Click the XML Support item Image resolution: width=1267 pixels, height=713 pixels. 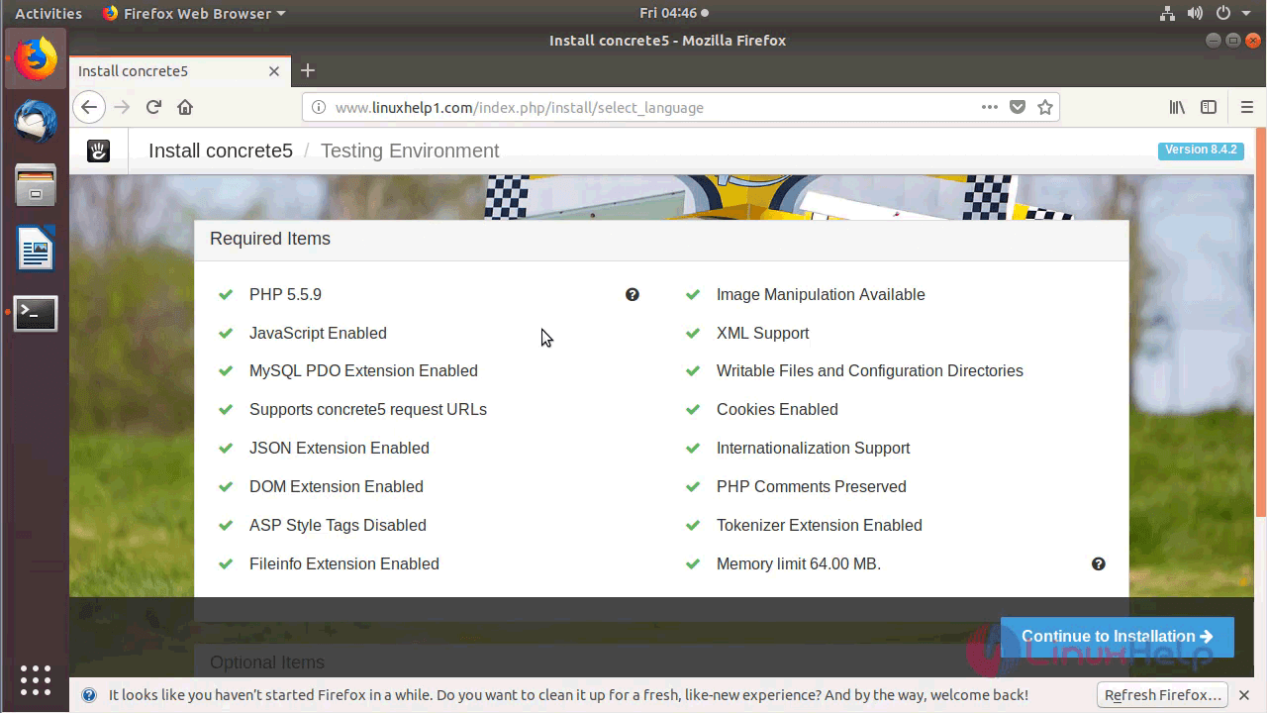coord(762,333)
